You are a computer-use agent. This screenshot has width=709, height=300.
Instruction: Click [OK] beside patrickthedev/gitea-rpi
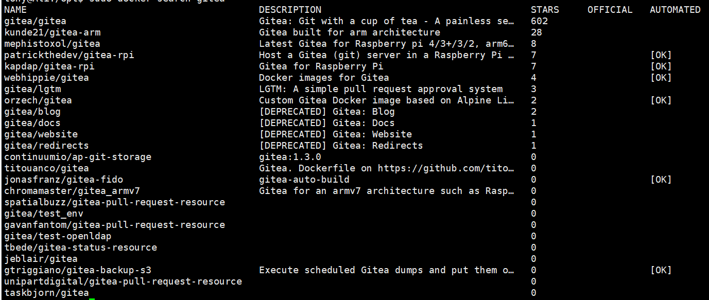coord(661,55)
